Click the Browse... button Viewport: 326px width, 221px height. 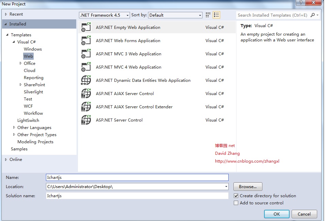(x=248, y=187)
